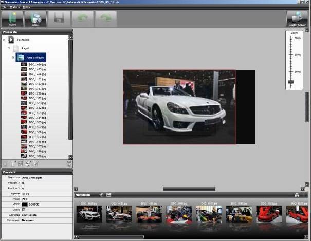
Task: Click the icon at Multimedia panel's right end
Action: [x=297, y=195]
